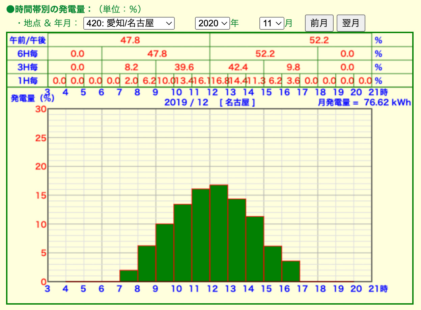The width and height of the screenshot is (421, 310).
Task: Click the 前月 previous month button
Action: pos(319,23)
